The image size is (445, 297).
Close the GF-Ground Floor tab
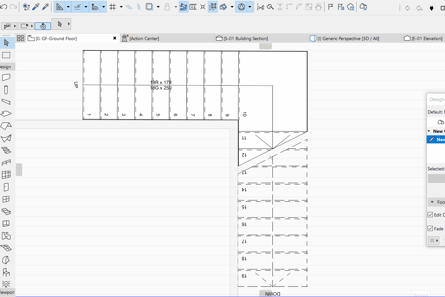(x=115, y=38)
